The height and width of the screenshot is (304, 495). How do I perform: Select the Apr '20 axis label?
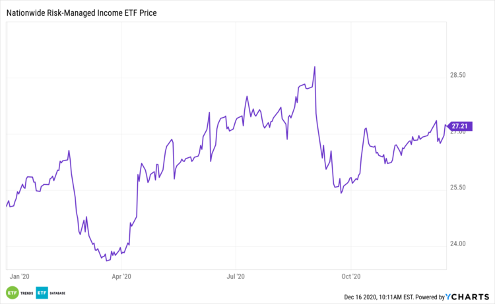[x=122, y=277]
